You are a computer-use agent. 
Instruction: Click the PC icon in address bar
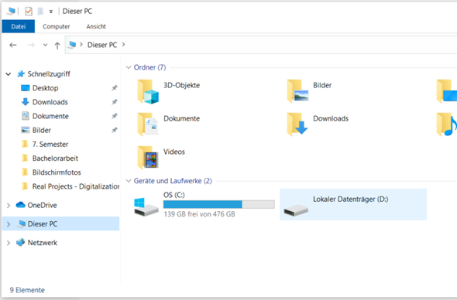point(72,45)
